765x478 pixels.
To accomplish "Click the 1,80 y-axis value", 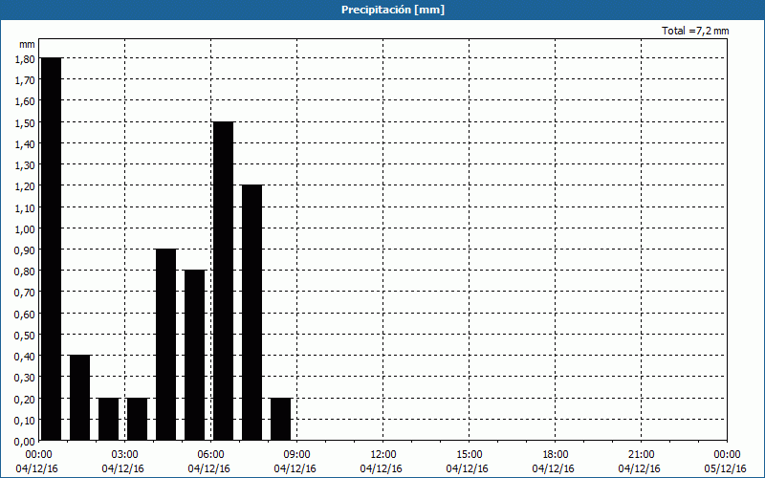I will click(25, 58).
